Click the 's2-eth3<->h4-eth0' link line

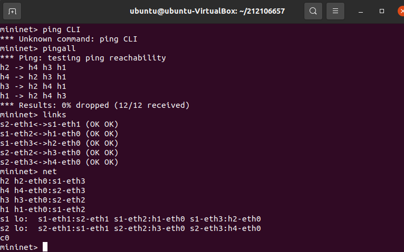coord(59,162)
